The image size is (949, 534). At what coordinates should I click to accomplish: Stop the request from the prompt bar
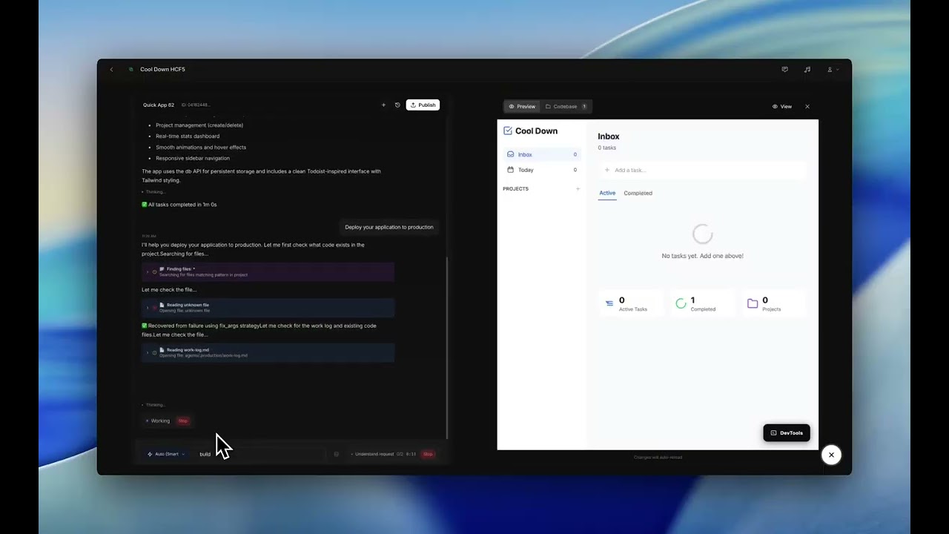pos(428,454)
